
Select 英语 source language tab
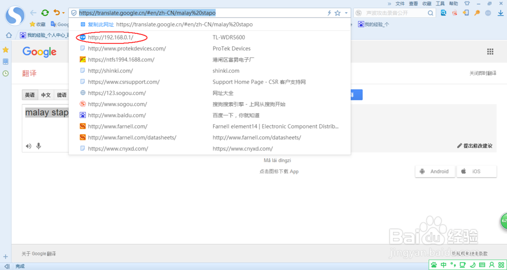pyautogui.click(x=30, y=95)
